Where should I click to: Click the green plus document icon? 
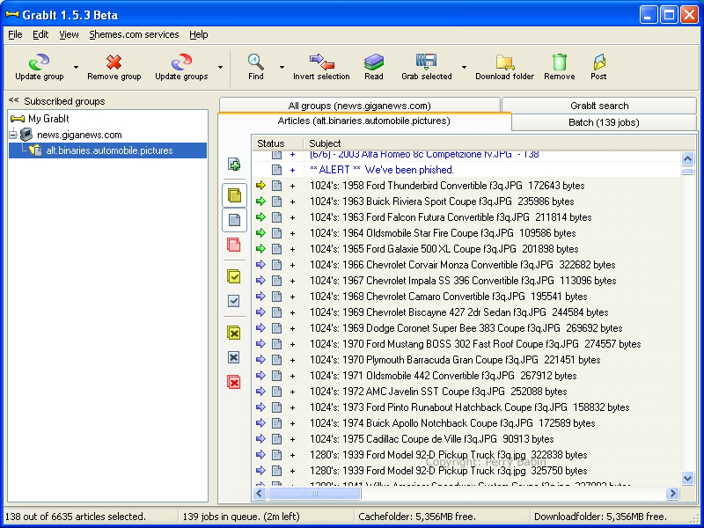click(x=234, y=165)
